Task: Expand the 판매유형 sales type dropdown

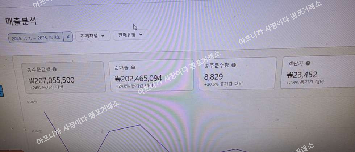Action: tap(130, 35)
